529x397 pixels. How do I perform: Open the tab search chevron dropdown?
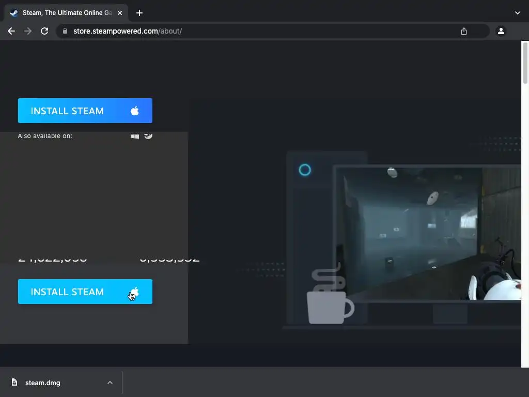pyautogui.click(x=518, y=13)
